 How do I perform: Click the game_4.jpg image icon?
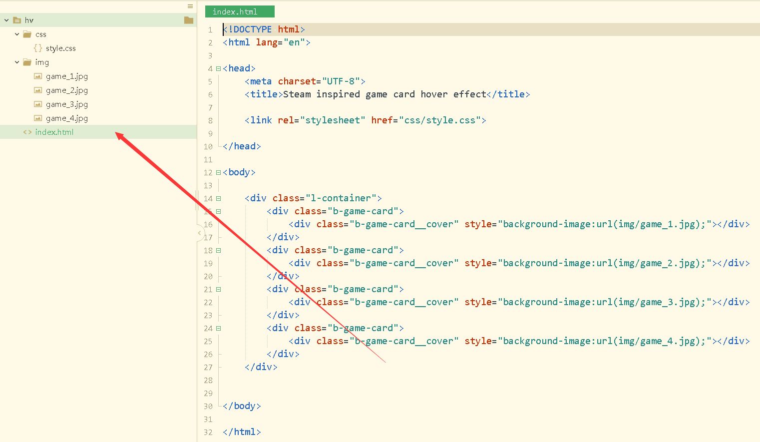click(38, 118)
